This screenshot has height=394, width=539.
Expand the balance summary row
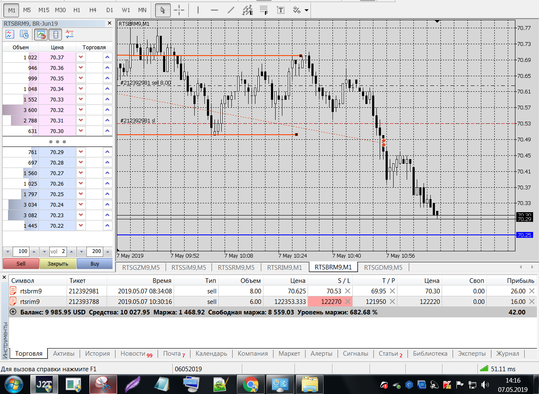pos(13,312)
